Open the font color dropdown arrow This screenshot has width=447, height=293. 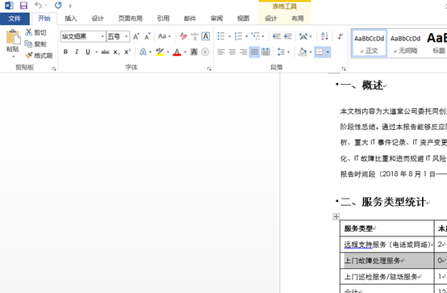[185, 52]
